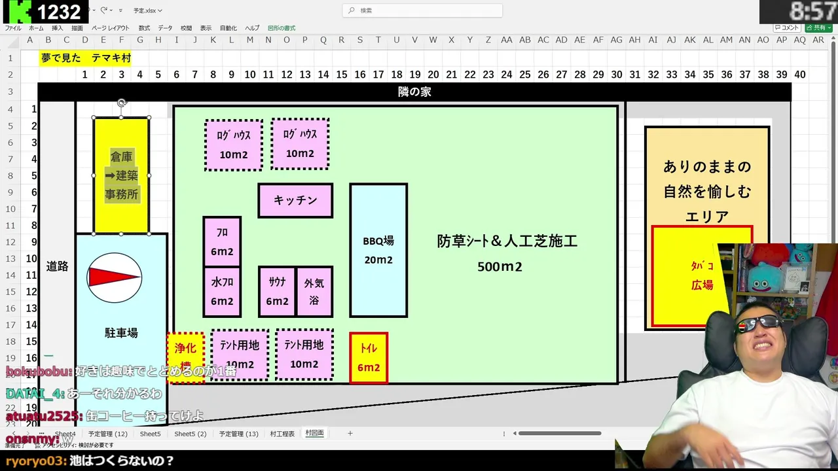838x471 pixels.
Task: Open the コメント pane button
Action: 786,28
